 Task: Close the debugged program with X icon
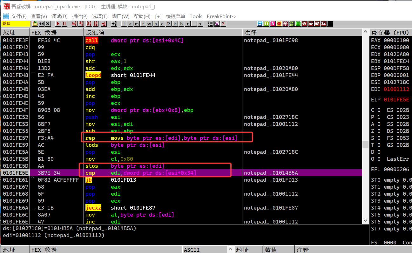[x=48, y=24]
